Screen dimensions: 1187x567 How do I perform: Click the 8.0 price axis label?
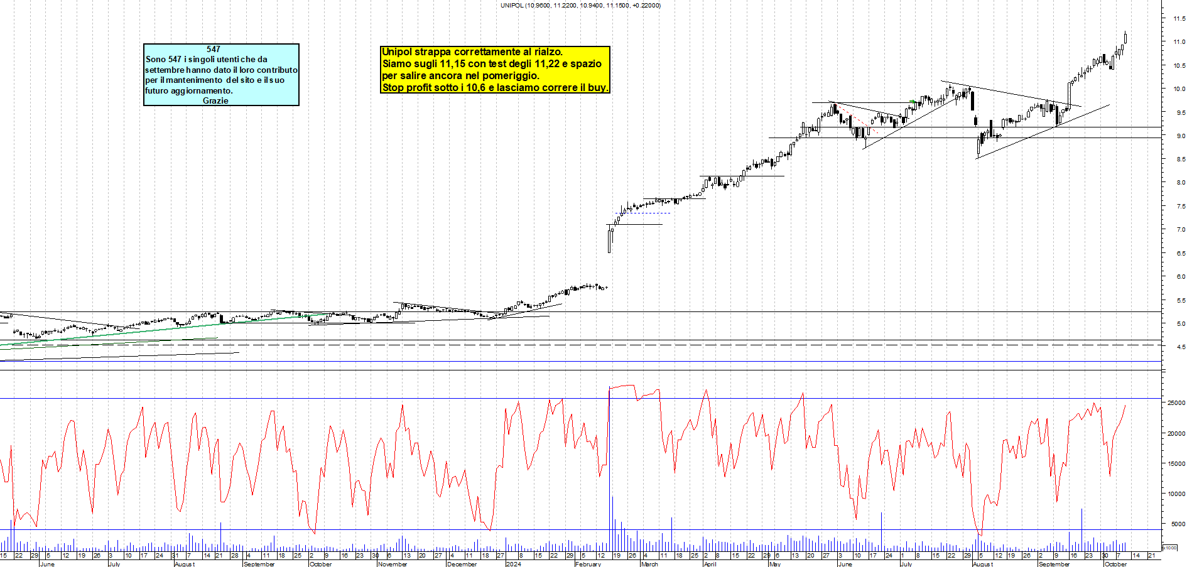(1181, 183)
